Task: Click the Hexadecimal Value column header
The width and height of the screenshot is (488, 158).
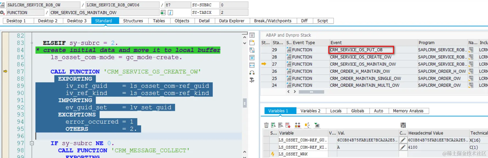Action: click(438, 133)
